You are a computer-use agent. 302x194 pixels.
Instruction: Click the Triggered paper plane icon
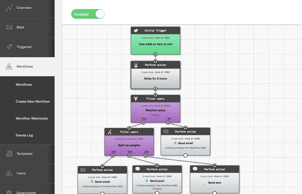coord(9,47)
